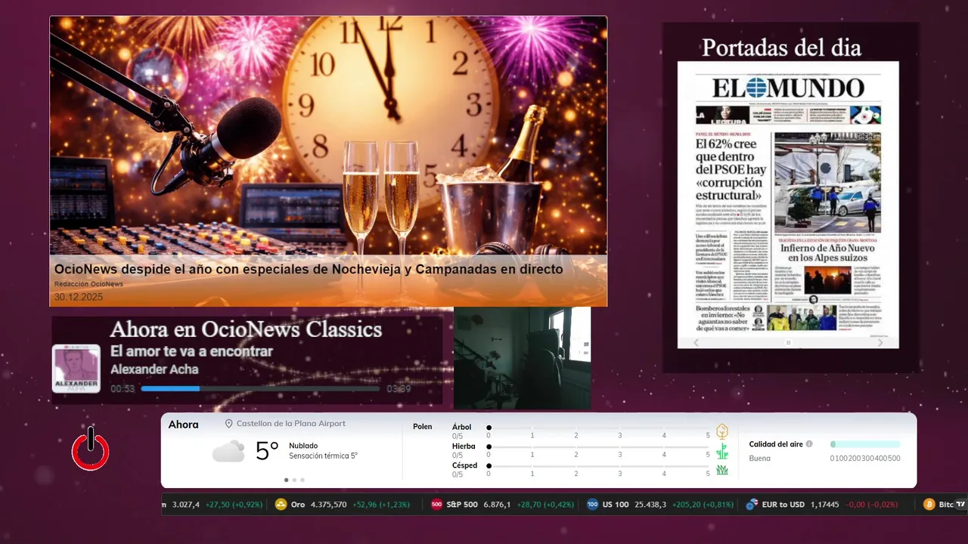Click the Calidad del aire label
Viewport: 968px width, 544px height.
point(776,444)
